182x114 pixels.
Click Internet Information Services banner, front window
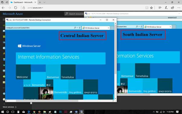61,58
